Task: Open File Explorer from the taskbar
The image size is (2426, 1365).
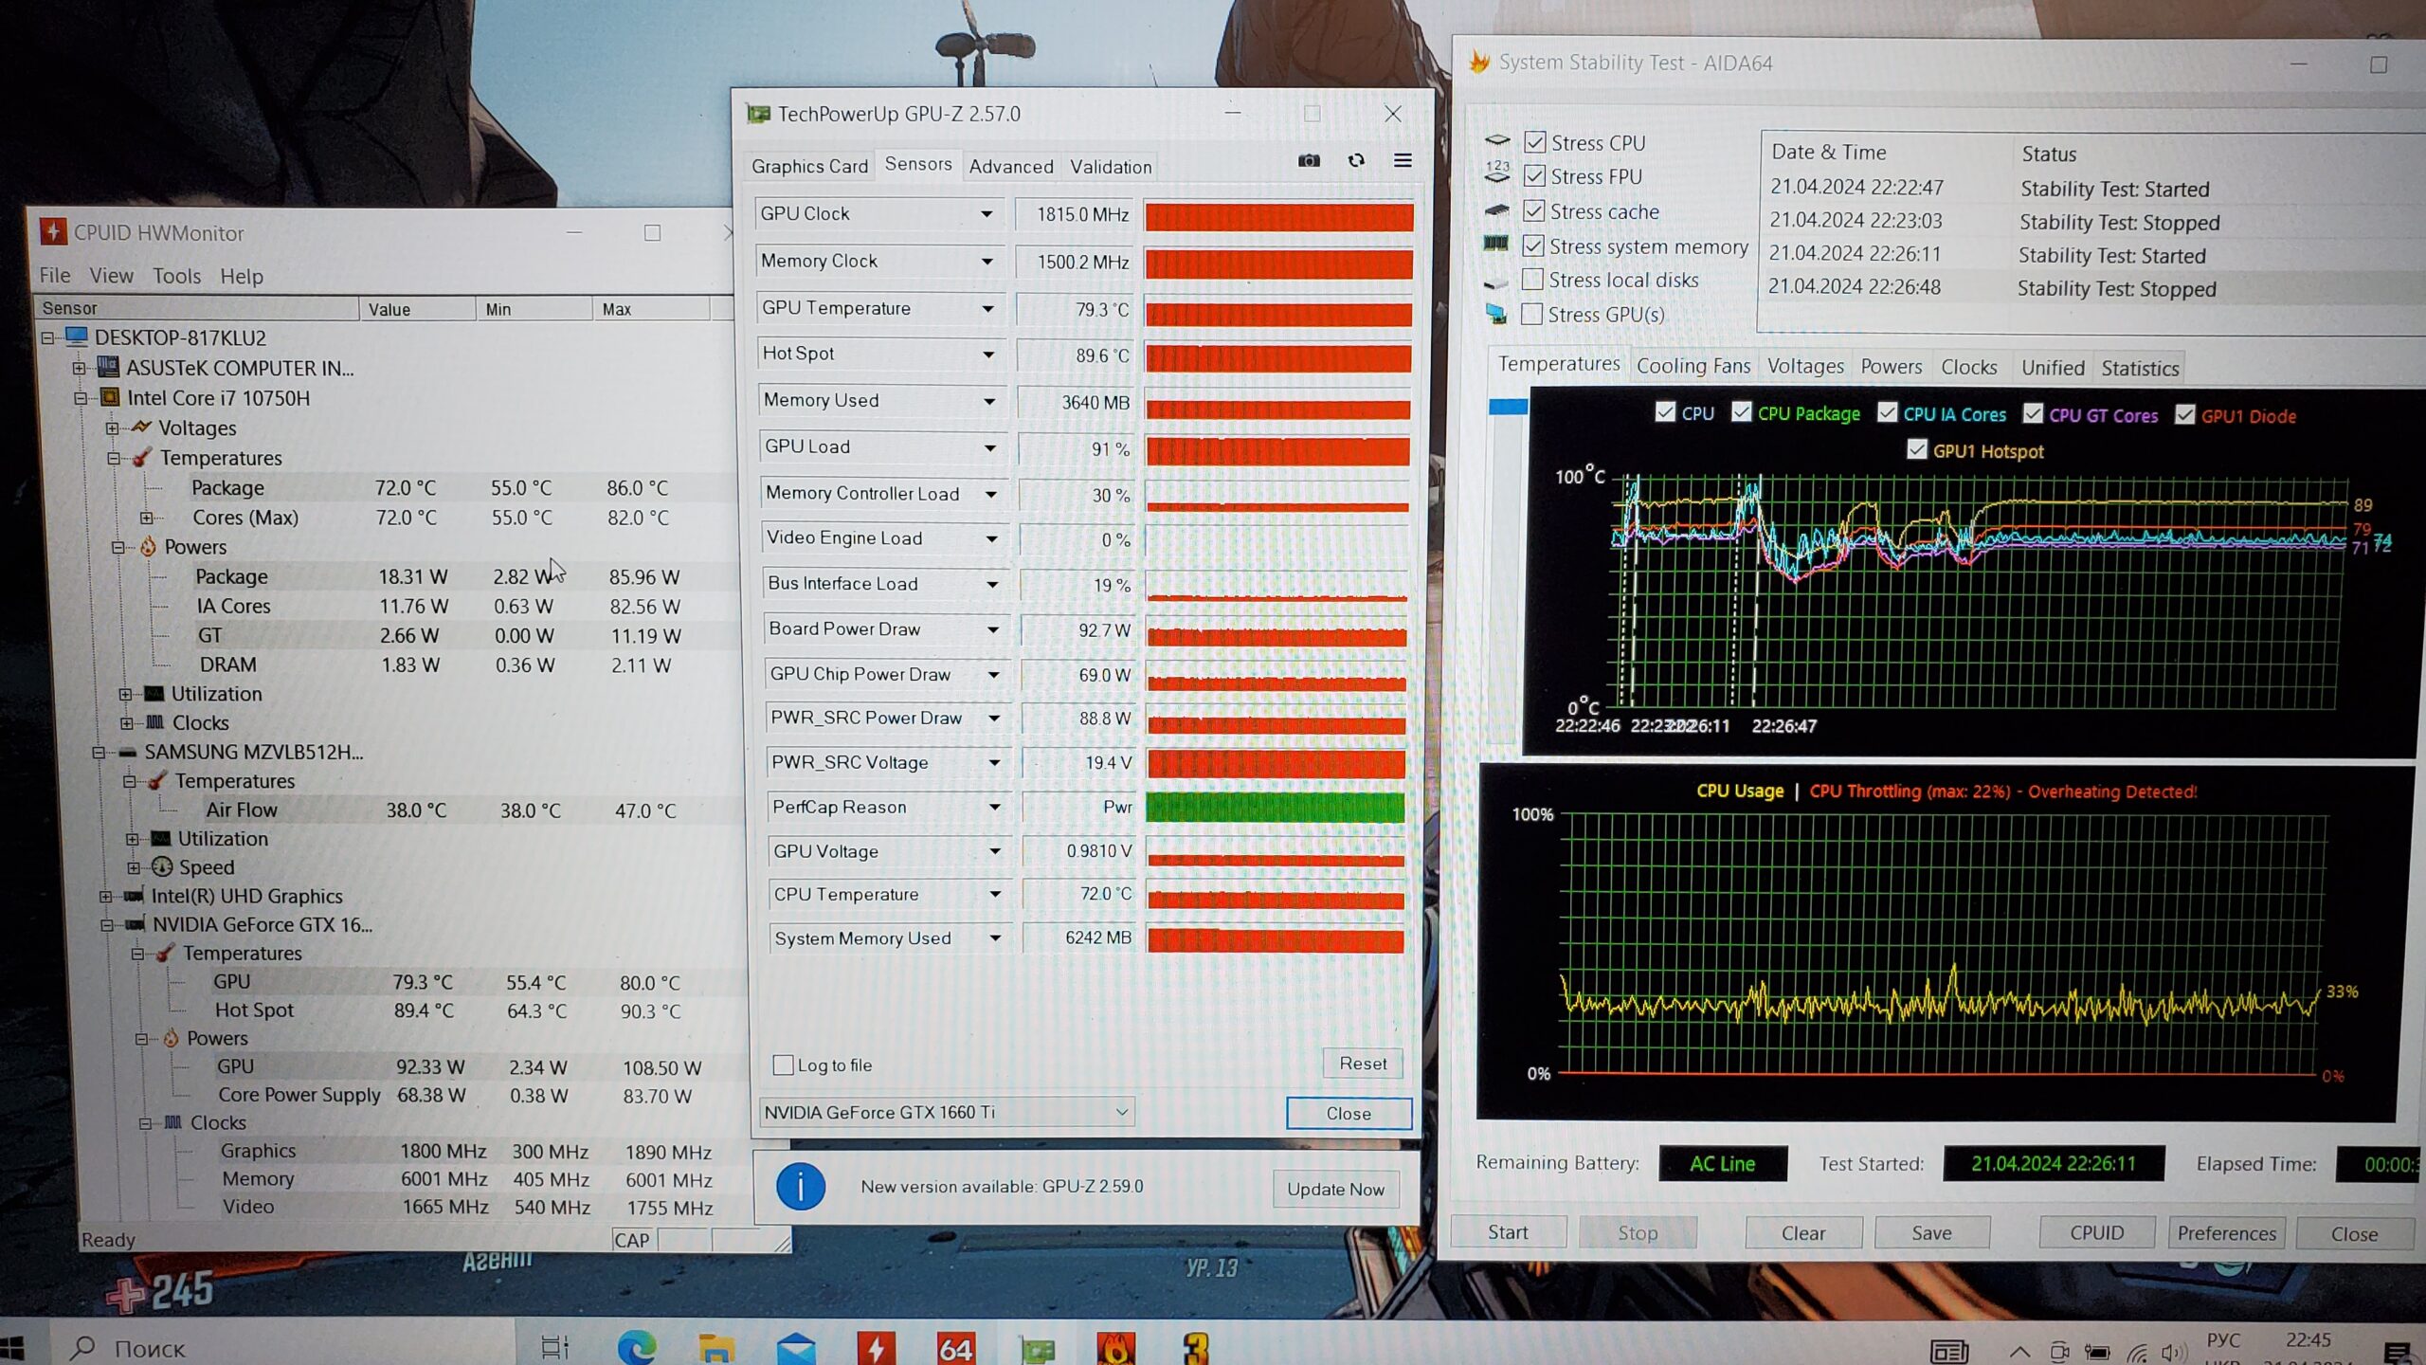Action: [716, 1347]
